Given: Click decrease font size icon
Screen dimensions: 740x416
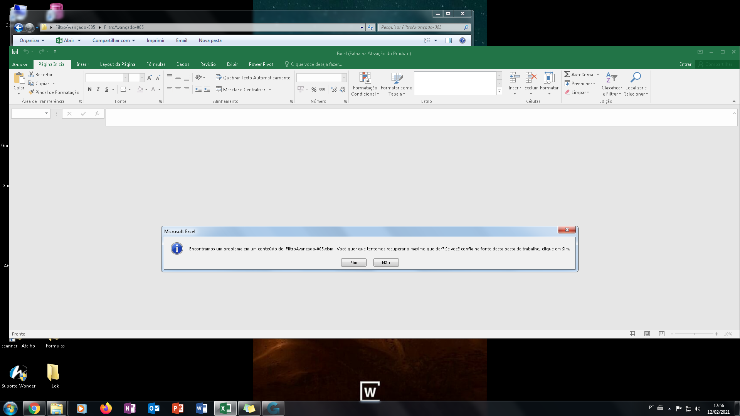Looking at the screenshot, I should click(158, 78).
